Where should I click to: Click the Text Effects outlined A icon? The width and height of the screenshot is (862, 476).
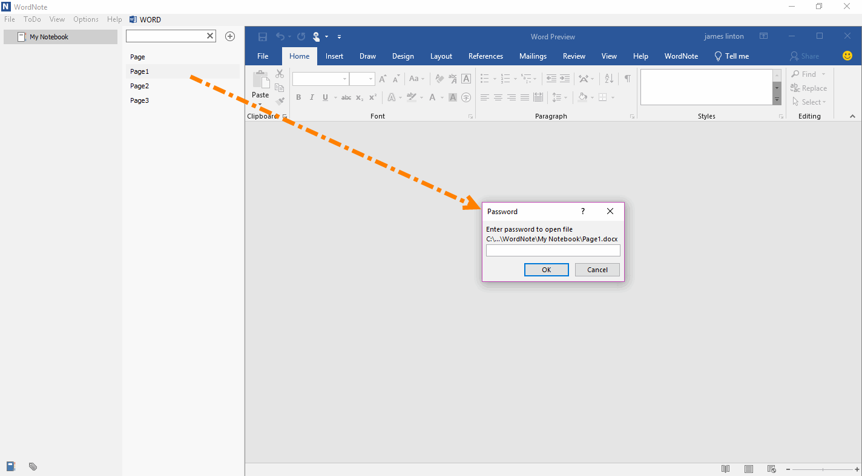click(392, 97)
